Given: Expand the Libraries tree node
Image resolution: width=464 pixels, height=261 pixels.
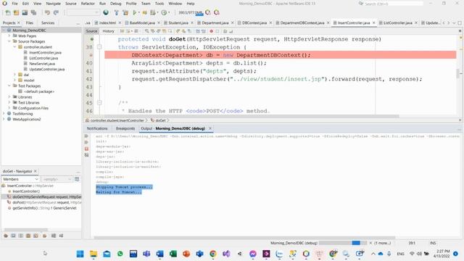Looking at the screenshot, I should click(9, 96).
